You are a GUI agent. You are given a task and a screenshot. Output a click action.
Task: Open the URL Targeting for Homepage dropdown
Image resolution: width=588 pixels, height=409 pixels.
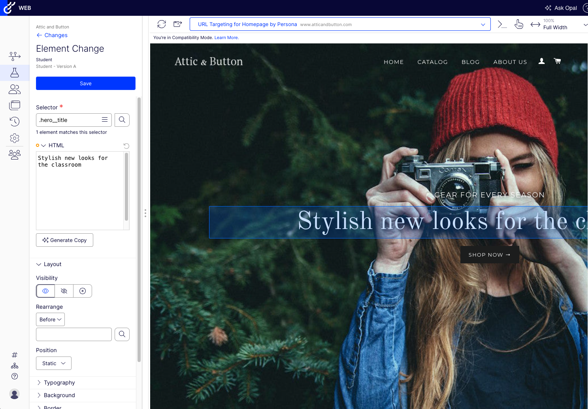[x=482, y=24]
